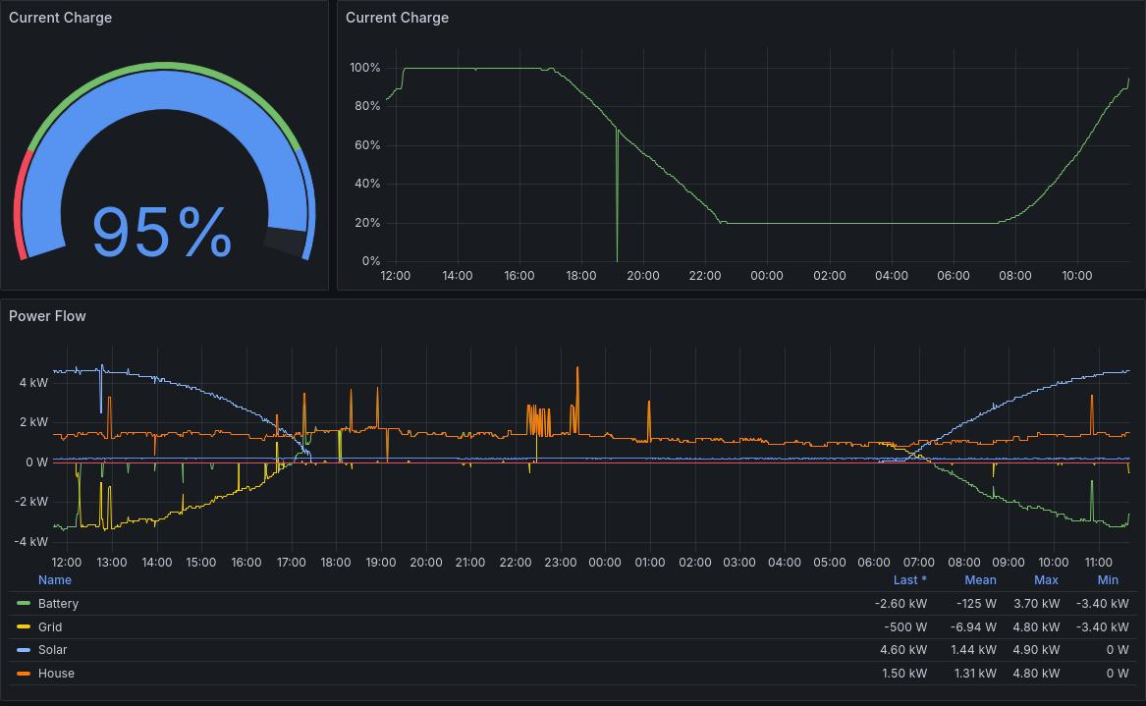Click the Solar row's 4.90 kW max value
Viewport: 1146px width, 706px height.
coord(1036,650)
